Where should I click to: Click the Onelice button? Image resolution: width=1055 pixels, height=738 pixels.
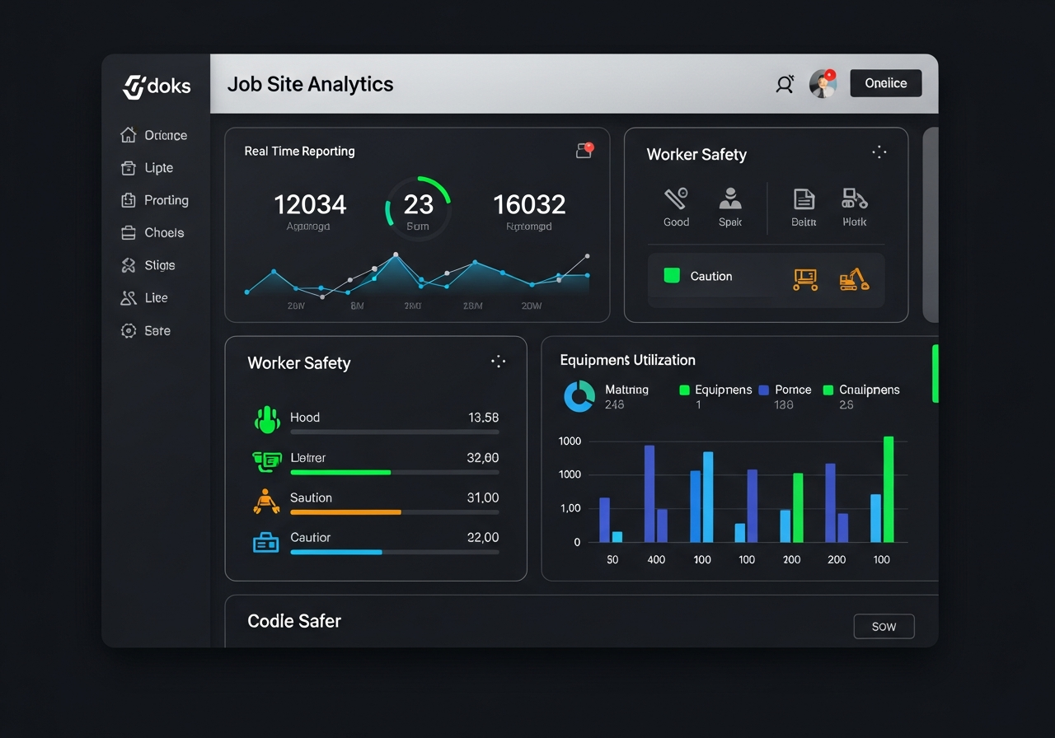tap(886, 83)
